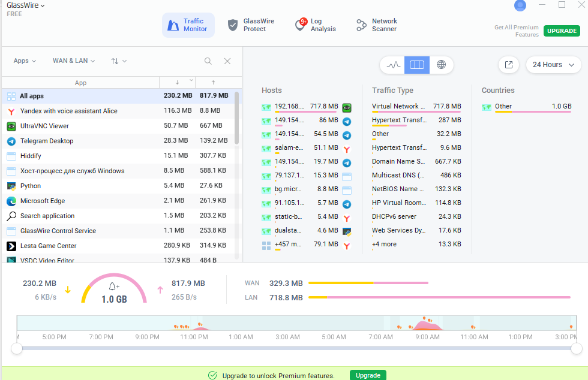
Task: Select Yandex with voice assistant Alice row
Action: click(118, 111)
